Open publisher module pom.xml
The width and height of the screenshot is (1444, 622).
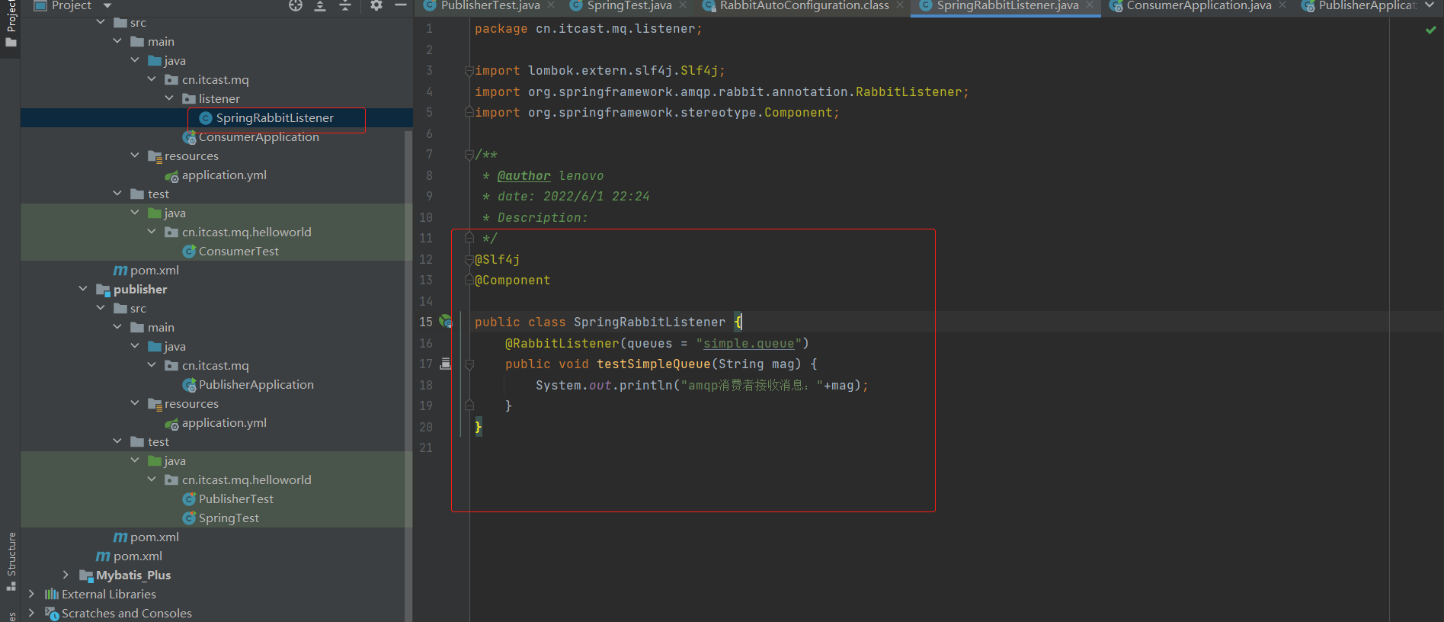pos(154,537)
